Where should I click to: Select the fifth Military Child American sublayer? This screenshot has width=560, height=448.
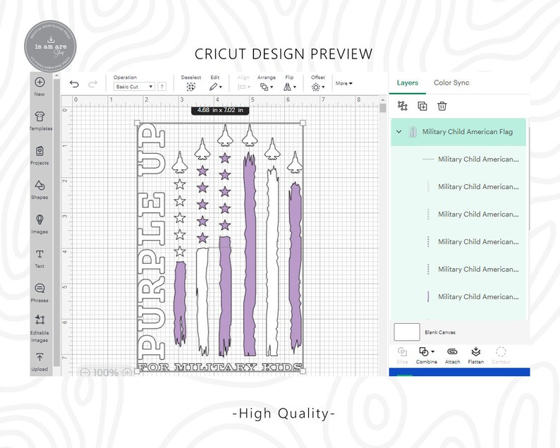click(x=458, y=270)
